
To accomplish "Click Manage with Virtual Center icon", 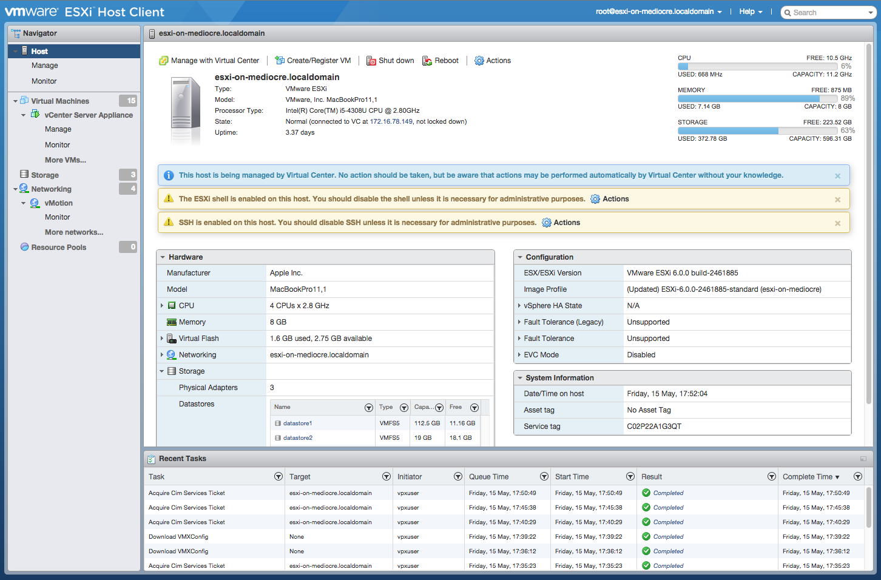I will (164, 61).
